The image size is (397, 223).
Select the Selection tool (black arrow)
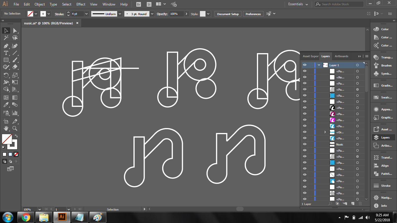(6, 31)
